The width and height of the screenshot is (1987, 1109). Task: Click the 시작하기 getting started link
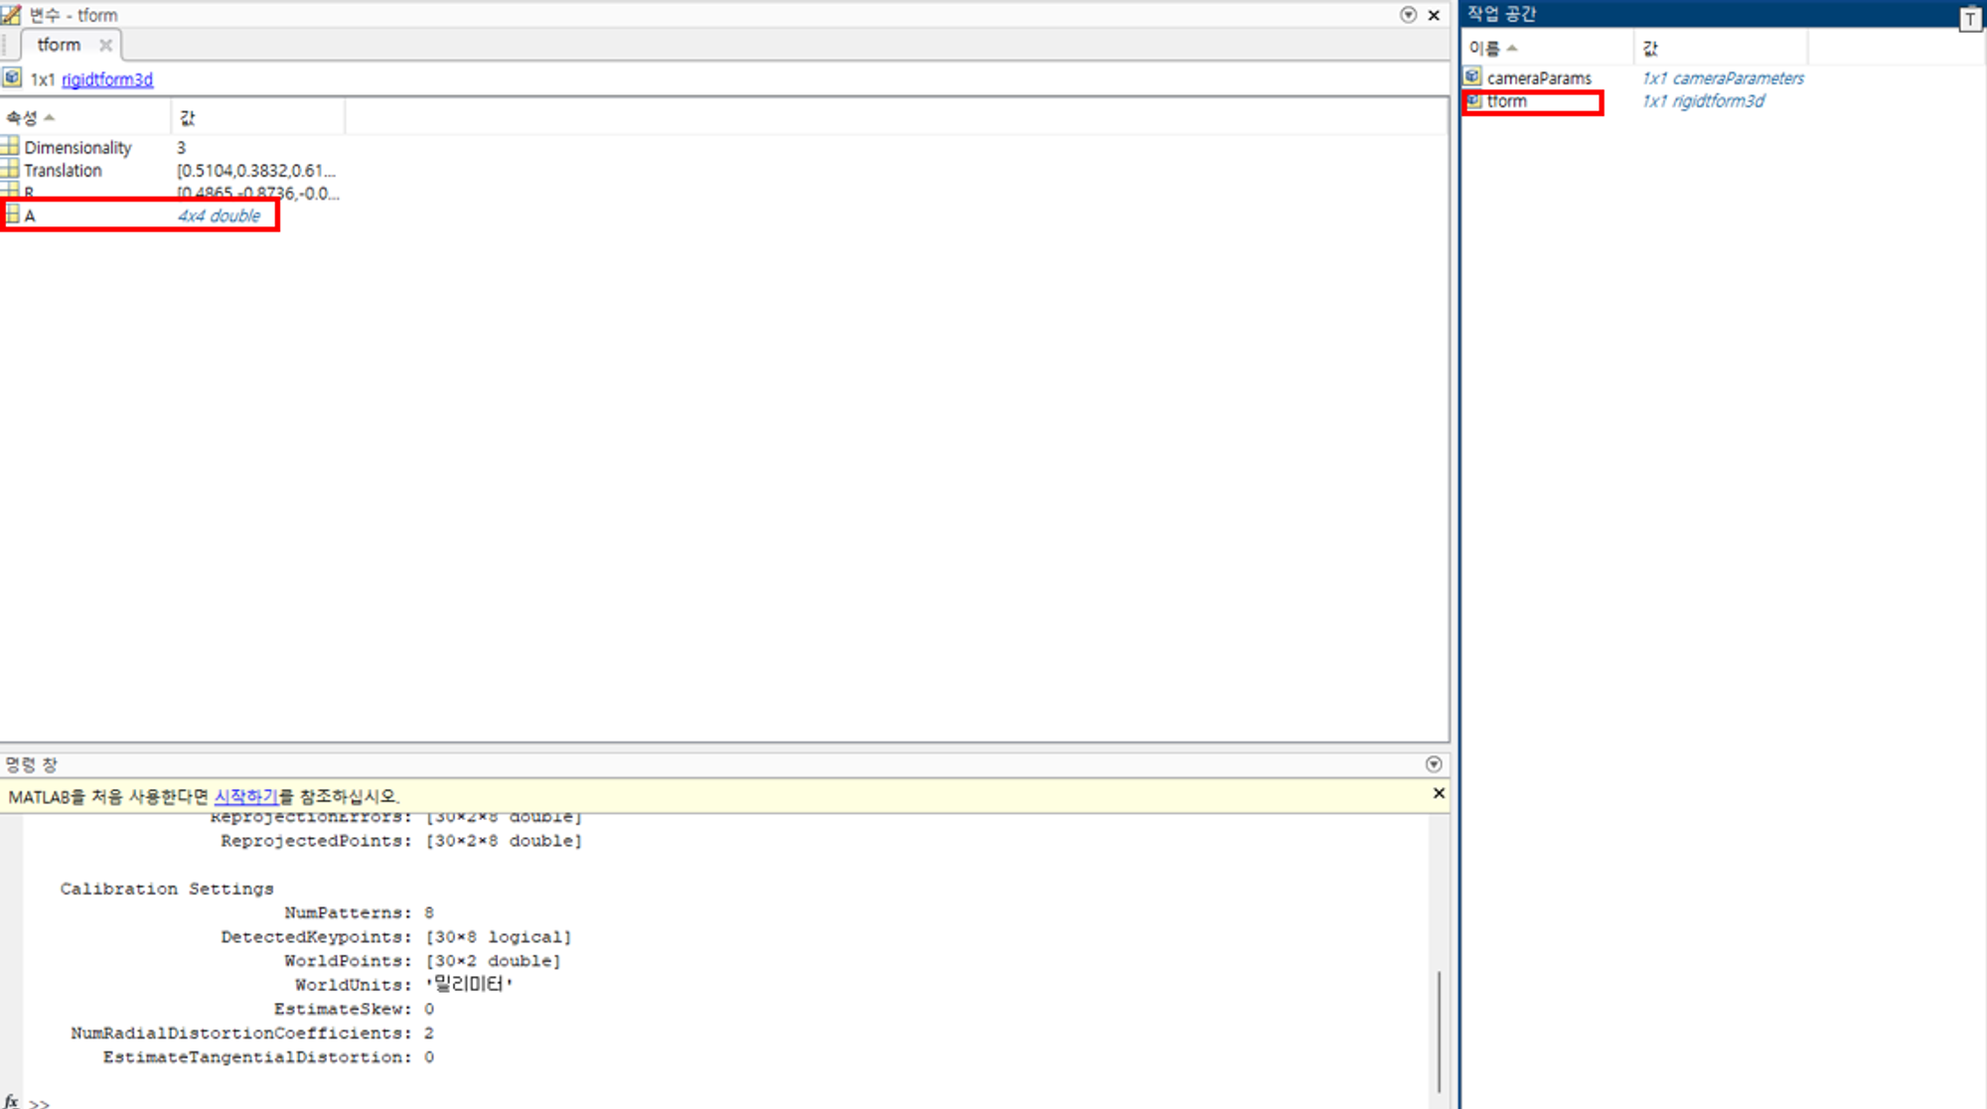click(245, 796)
